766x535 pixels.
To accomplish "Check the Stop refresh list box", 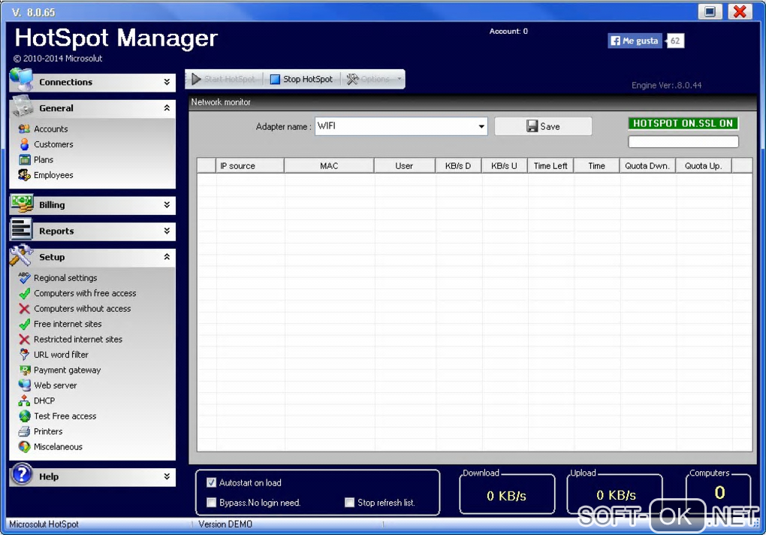I will pos(349,502).
